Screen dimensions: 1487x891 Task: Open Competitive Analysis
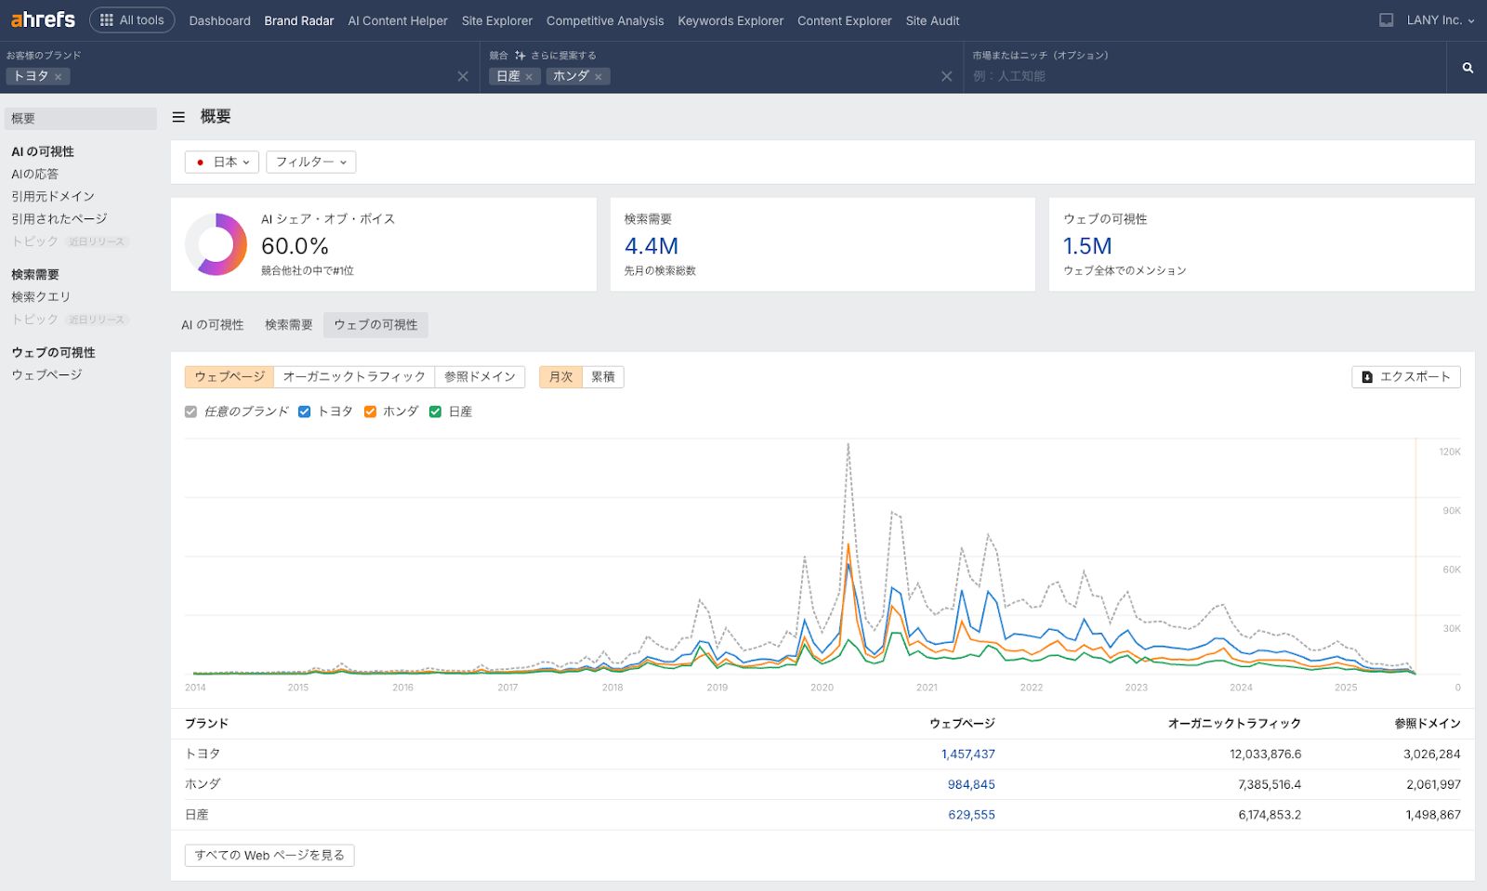pyautogui.click(x=605, y=20)
